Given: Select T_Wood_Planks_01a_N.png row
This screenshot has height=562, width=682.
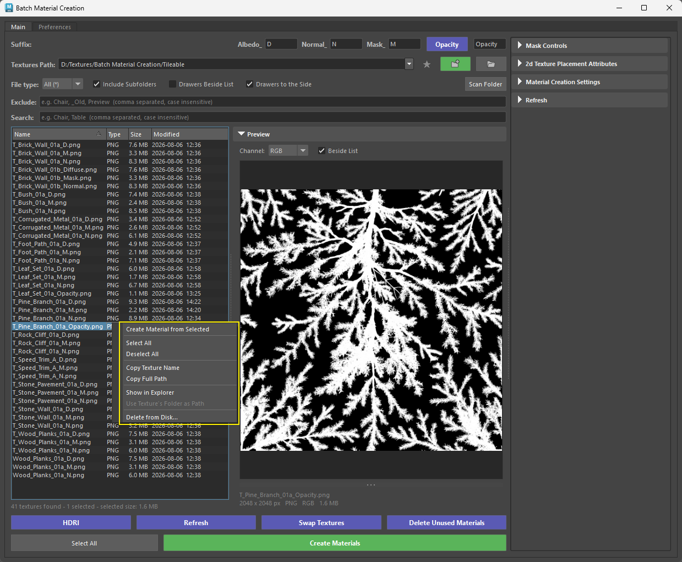Looking at the screenshot, I should pyautogui.click(x=120, y=450).
